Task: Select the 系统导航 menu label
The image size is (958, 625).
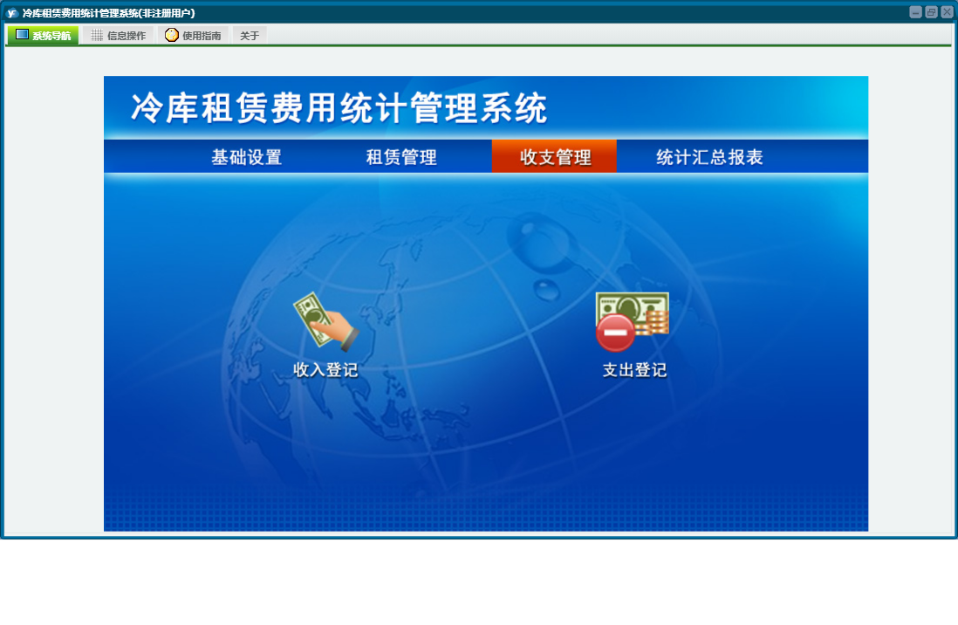Action: tap(51, 36)
